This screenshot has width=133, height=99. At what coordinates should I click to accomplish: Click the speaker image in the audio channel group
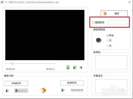pos(98,40)
